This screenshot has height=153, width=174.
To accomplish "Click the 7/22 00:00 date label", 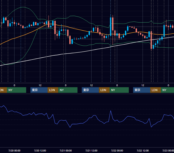I will click(x=117, y=150).
